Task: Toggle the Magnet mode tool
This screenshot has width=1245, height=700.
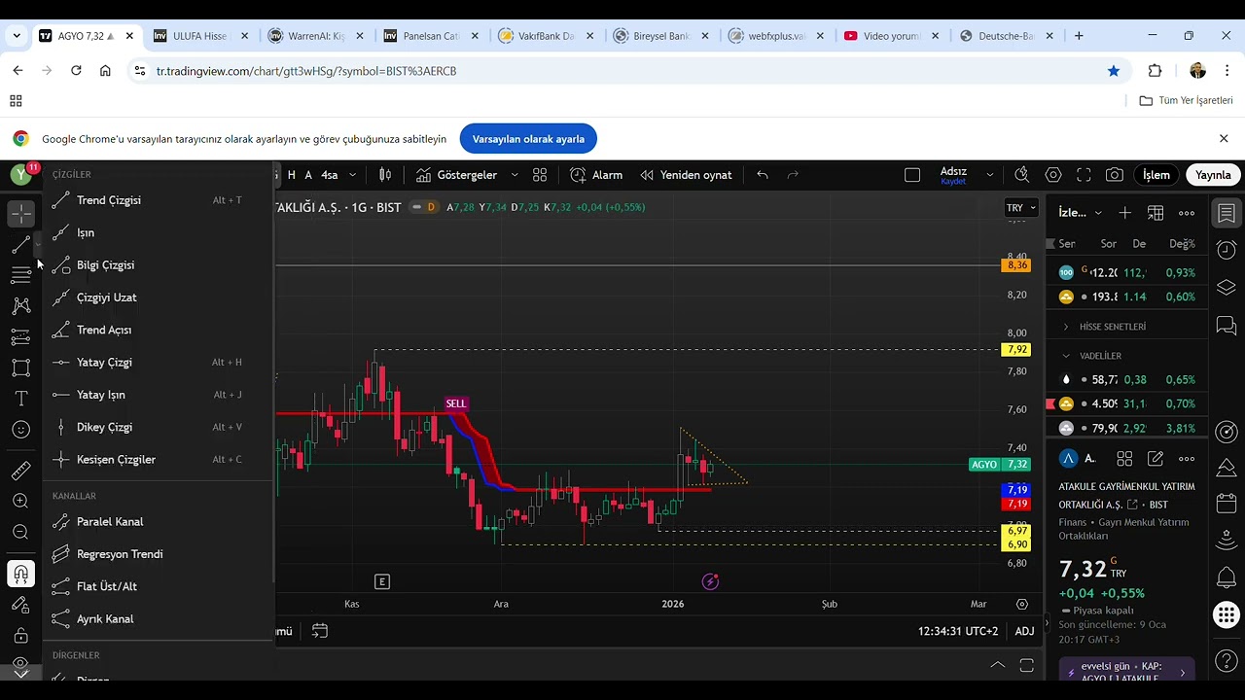Action: [20, 574]
